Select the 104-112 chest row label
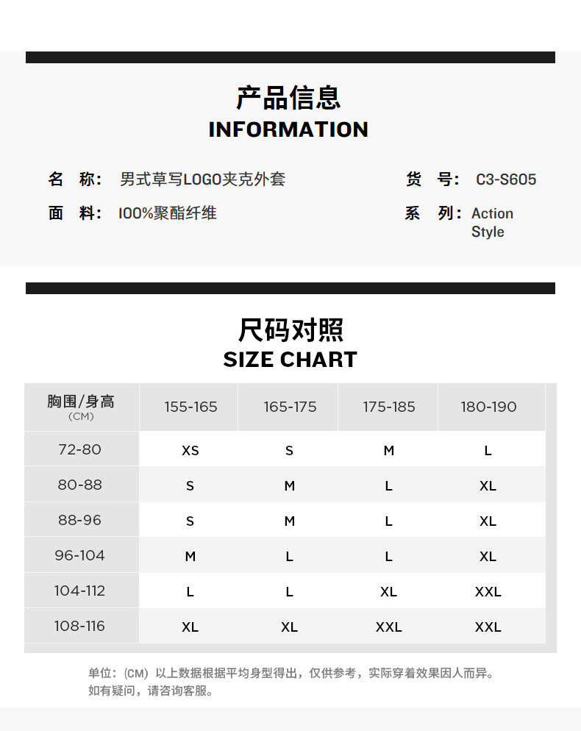Viewport: 581px width, 731px height. [79, 591]
